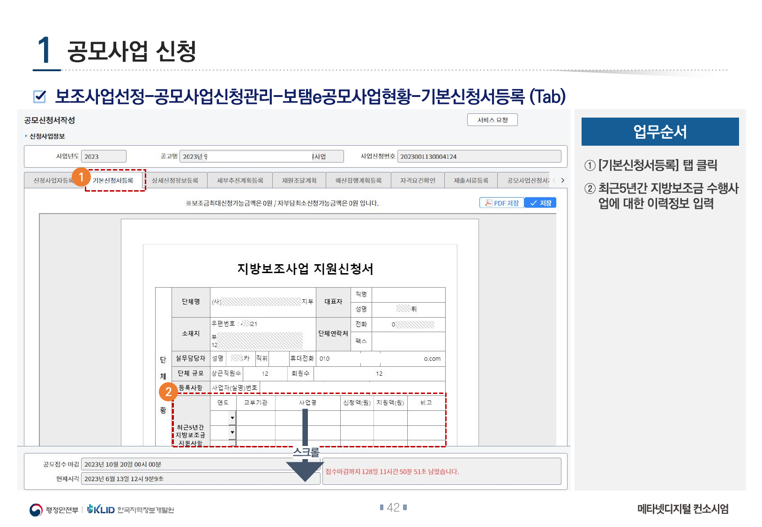Image resolution: width=762 pixels, height=527 pixels.
Task: Click the orange step 2 marker
Action: point(168,392)
